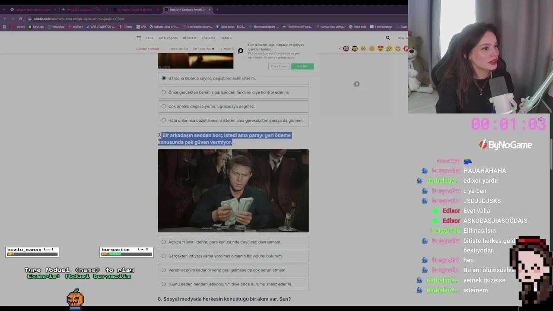Click the smiling emoji reaction
The image size is (553, 311).
tap(398, 49)
